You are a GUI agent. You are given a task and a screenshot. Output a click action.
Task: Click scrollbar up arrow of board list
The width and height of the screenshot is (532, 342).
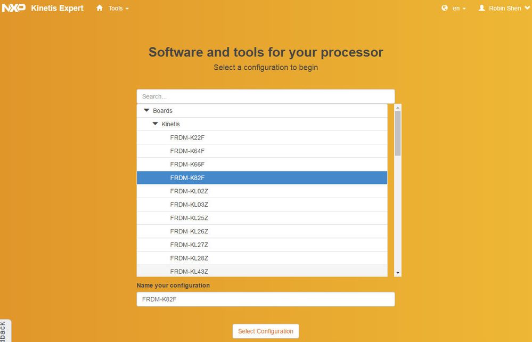pyautogui.click(x=398, y=107)
